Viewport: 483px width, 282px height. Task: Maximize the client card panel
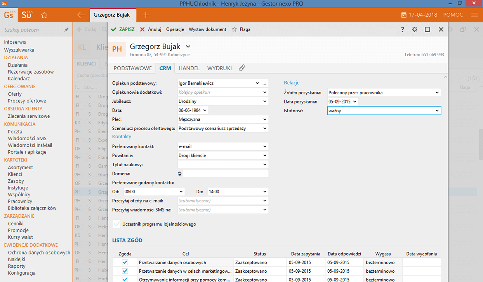coord(427,29)
